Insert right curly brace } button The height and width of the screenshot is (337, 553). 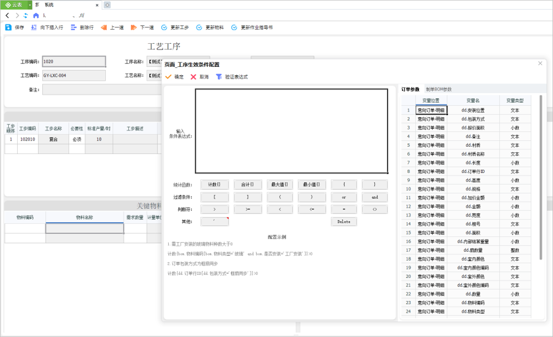coord(374,184)
